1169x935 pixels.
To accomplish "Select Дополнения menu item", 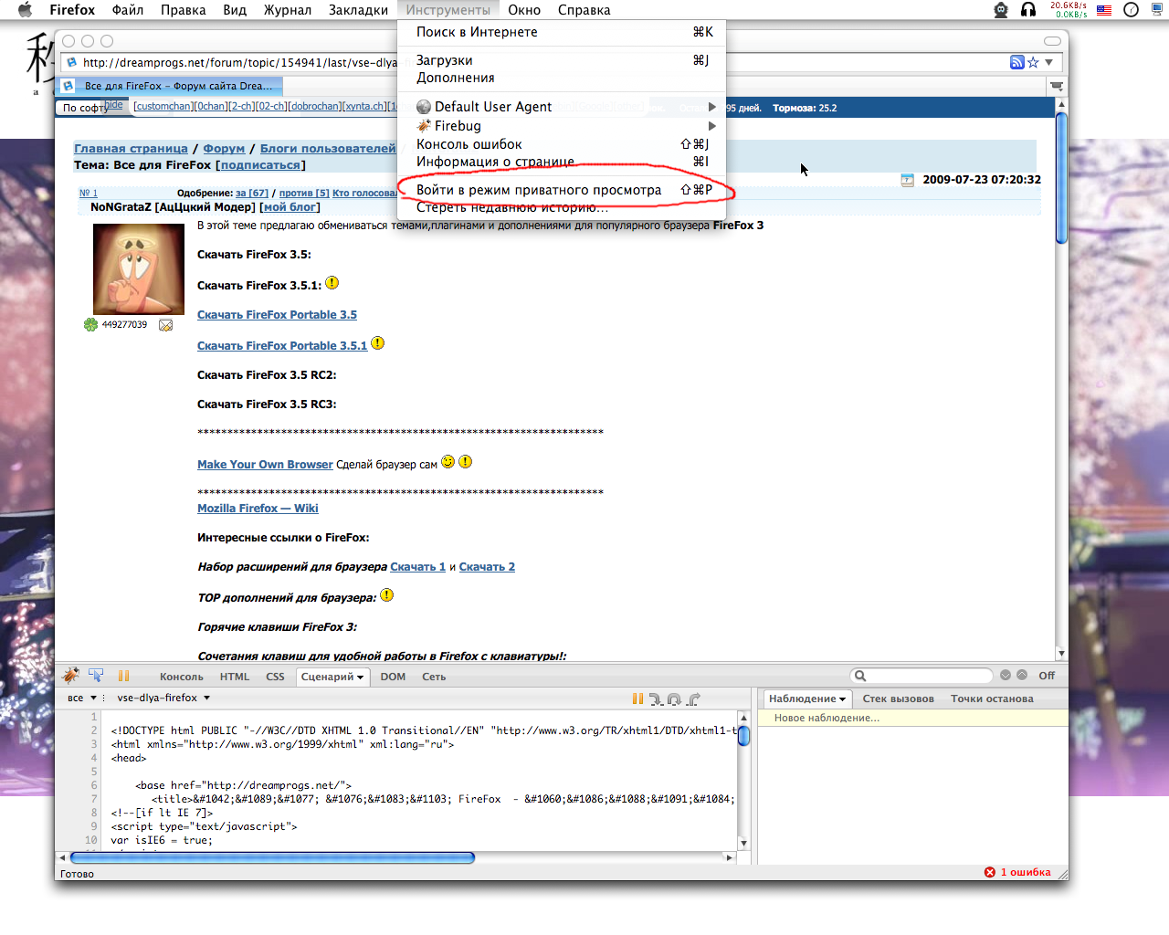I will click(562, 78).
